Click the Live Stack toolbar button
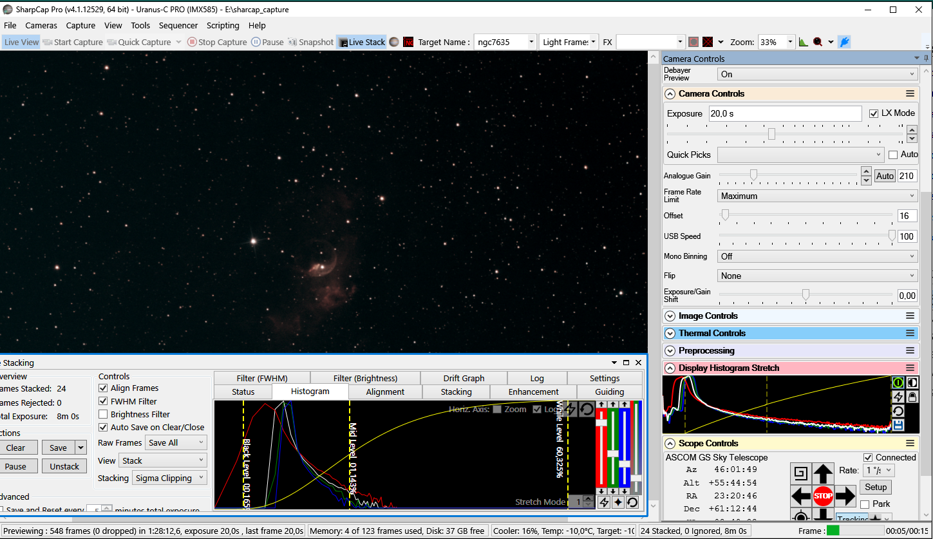The height and width of the screenshot is (539, 933). [361, 42]
